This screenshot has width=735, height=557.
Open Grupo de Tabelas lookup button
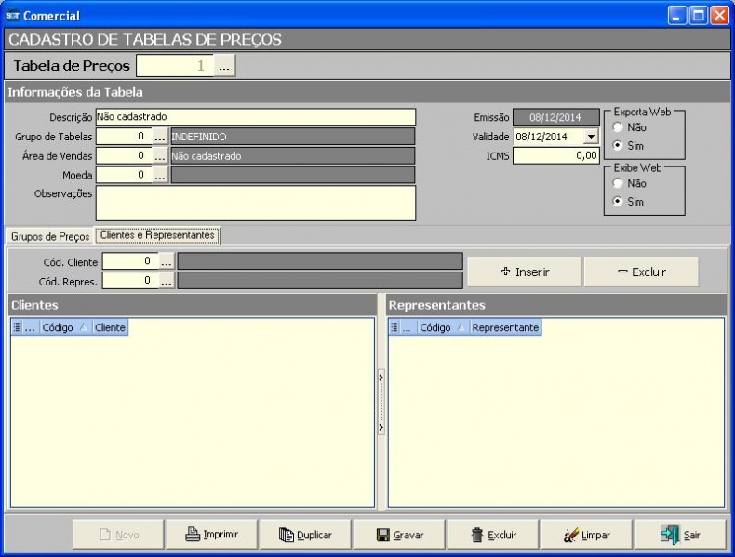click(x=161, y=137)
